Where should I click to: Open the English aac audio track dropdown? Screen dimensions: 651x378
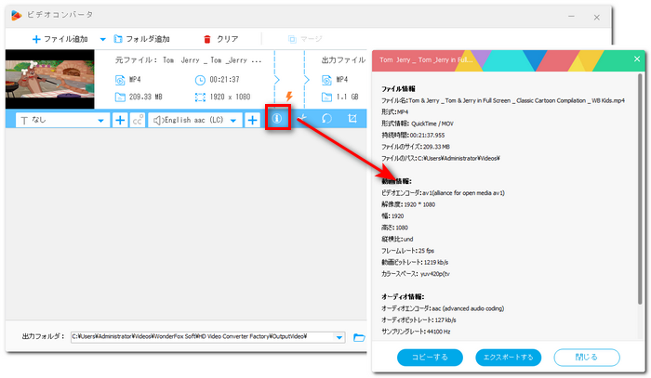(x=195, y=120)
